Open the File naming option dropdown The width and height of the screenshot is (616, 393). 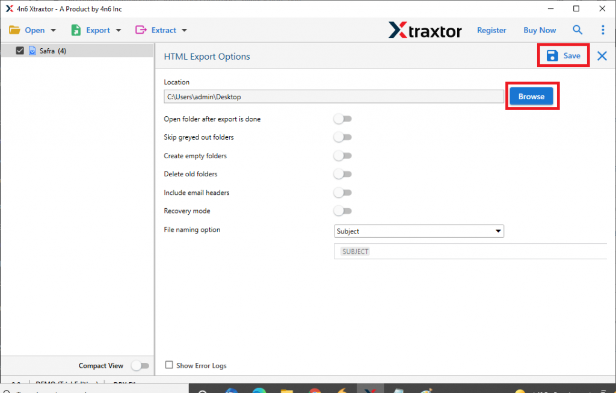coord(419,231)
